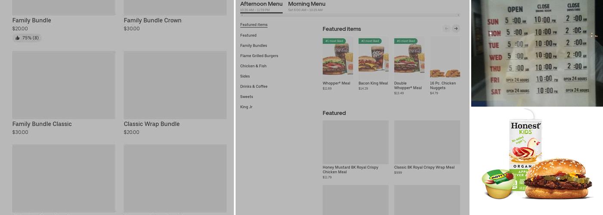Open the Bacon King Meal item image

(x=373, y=57)
